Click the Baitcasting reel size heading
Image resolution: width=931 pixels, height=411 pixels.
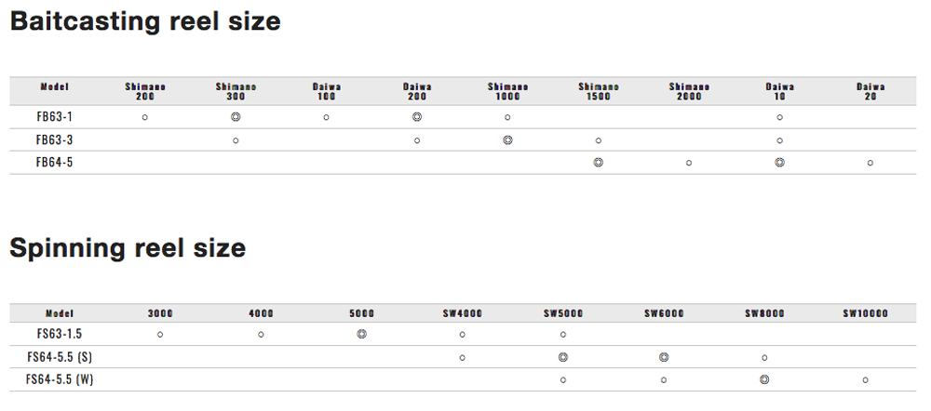(144, 20)
